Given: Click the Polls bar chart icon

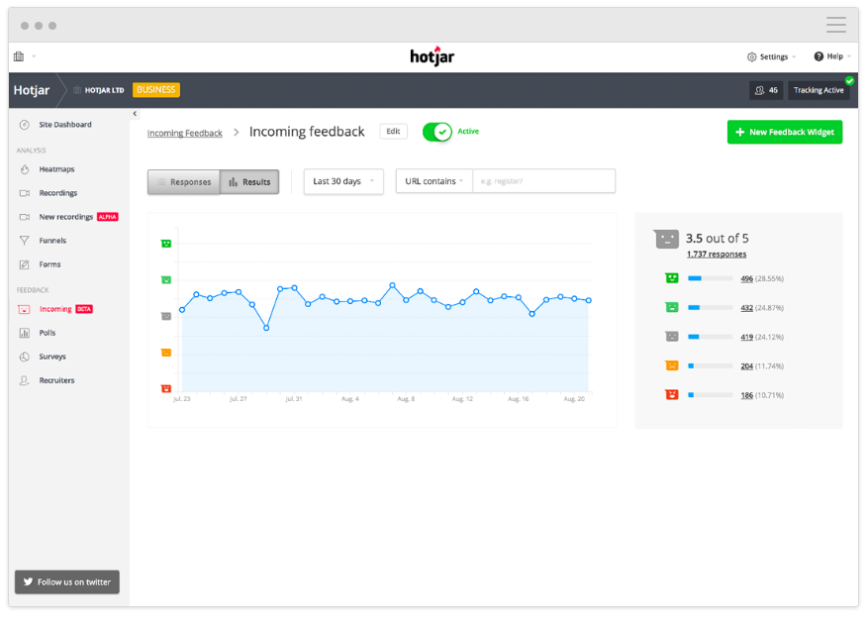Looking at the screenshot, I should click(25, 333).
